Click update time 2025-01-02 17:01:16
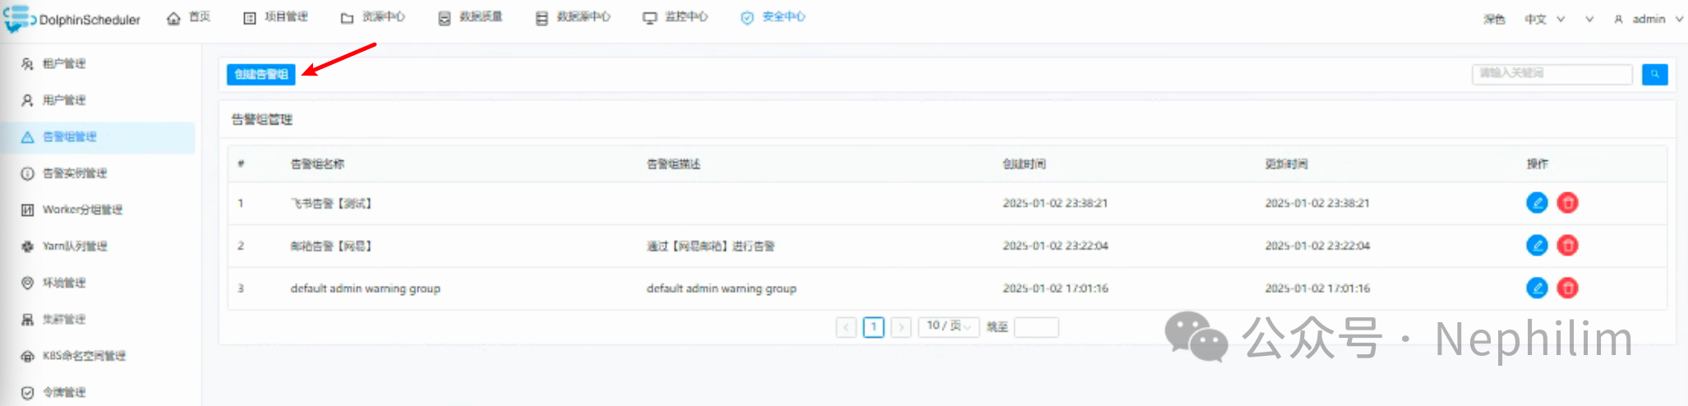 1317,288
